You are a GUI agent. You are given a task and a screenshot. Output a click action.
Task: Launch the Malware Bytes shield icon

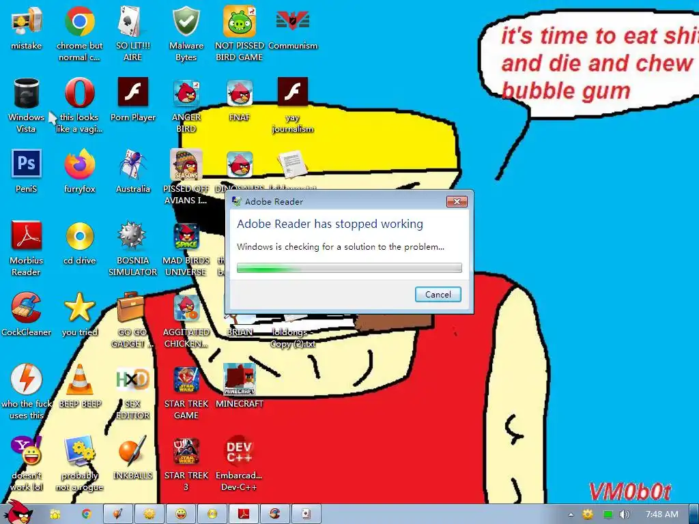186,34
